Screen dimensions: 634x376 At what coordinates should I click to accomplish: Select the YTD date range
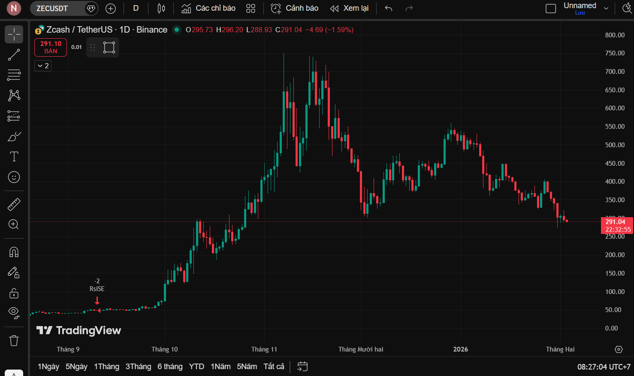196,367
